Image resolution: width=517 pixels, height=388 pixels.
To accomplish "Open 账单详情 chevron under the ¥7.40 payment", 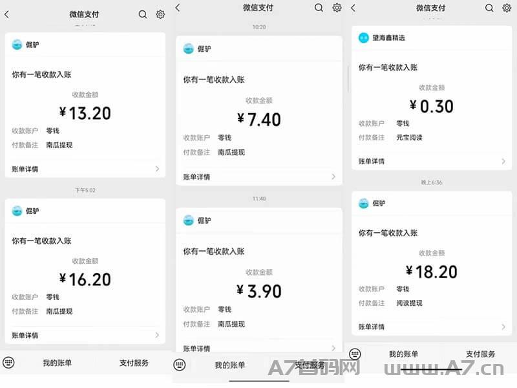I will tap(333, 177).
